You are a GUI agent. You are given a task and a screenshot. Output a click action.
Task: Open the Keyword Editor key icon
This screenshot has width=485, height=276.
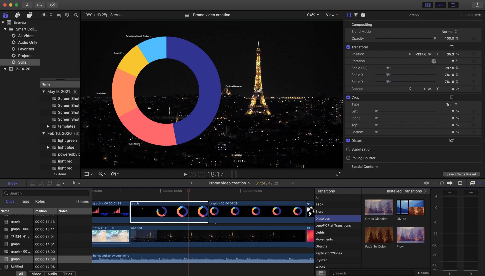tap(40, 5)
